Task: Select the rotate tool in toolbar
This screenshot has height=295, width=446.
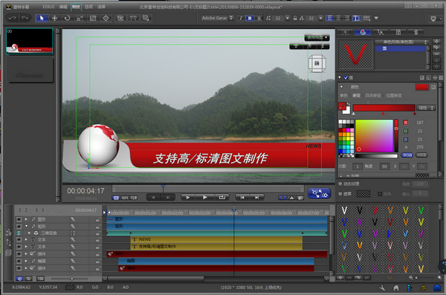Action: point(67,19)
